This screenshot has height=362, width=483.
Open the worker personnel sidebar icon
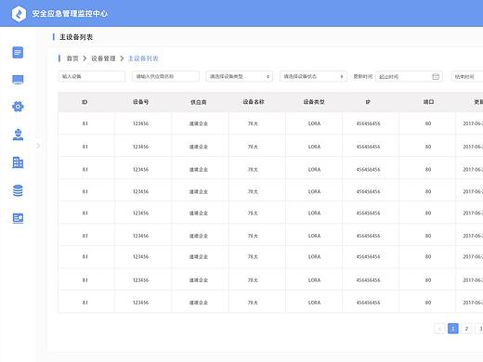(18, 135)
